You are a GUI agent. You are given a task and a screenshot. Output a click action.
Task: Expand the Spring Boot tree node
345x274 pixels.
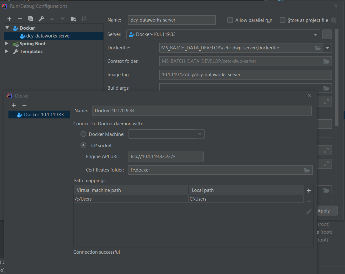click(7, 43)
